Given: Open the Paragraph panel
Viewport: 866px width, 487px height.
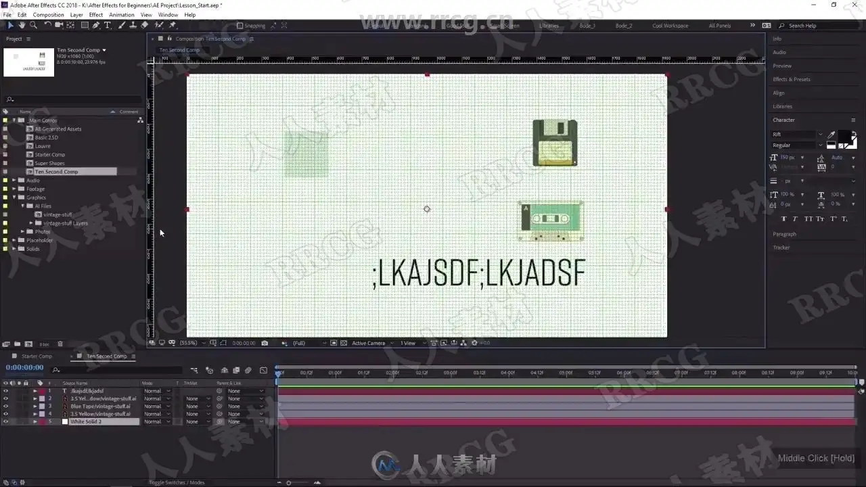Looking at the screenshot, I should pos(784,234).
